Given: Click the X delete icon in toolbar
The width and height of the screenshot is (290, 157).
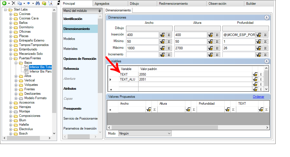Looking at the screenshot, I should tap(13, 3).
